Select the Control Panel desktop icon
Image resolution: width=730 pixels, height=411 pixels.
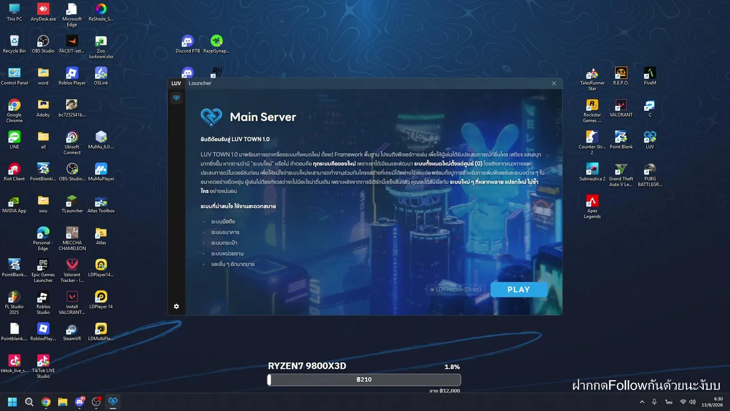click(14, 76)
